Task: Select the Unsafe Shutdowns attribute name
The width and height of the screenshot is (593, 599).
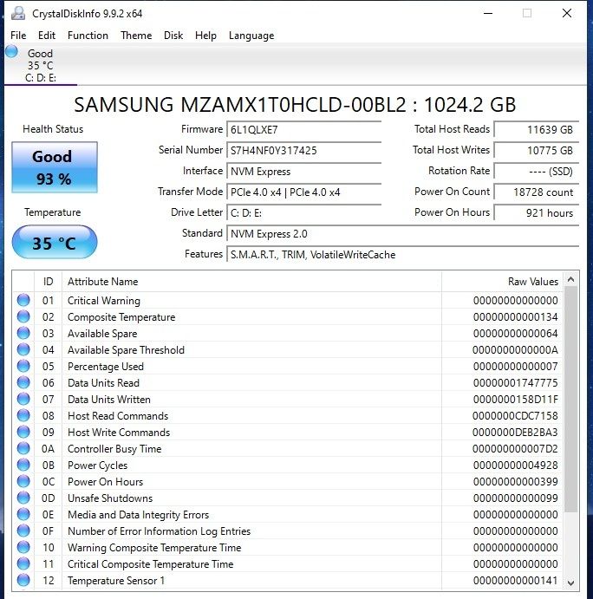Action: 110,498
